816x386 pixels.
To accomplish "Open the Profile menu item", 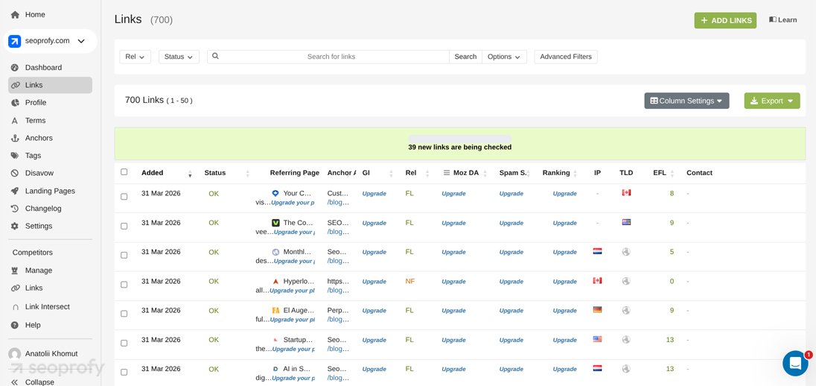I will point(36,103).
